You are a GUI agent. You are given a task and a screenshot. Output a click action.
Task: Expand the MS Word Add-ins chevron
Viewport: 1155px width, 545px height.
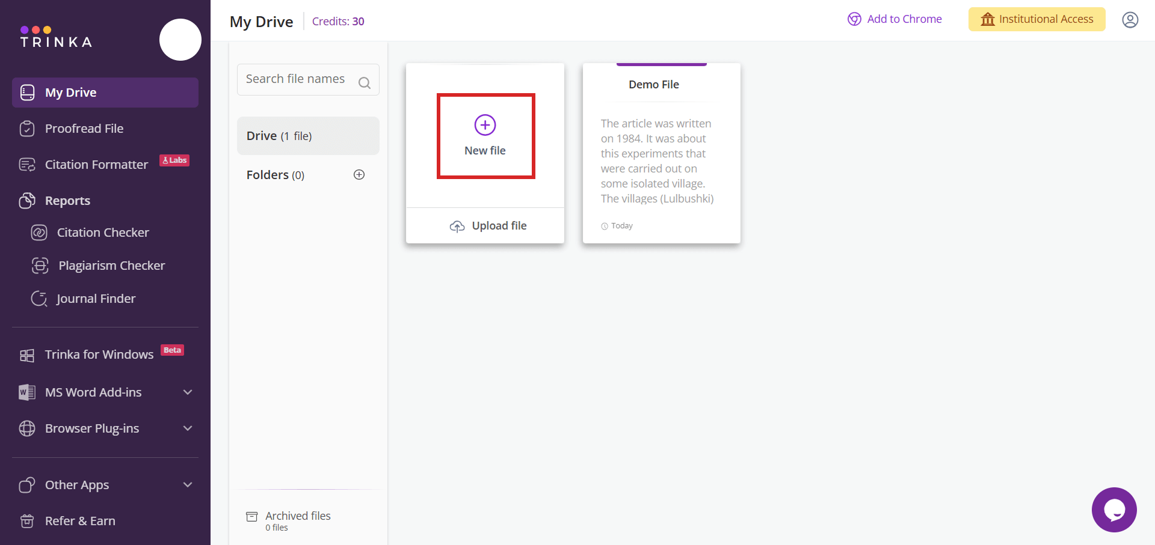[x=188, y=392]
